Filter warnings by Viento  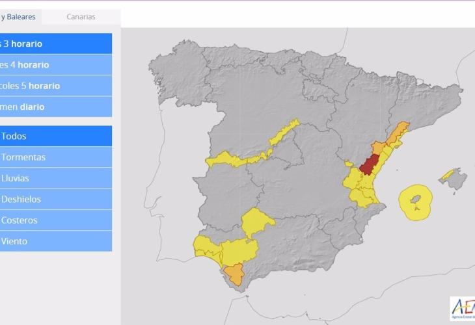(x=55, y=241)
